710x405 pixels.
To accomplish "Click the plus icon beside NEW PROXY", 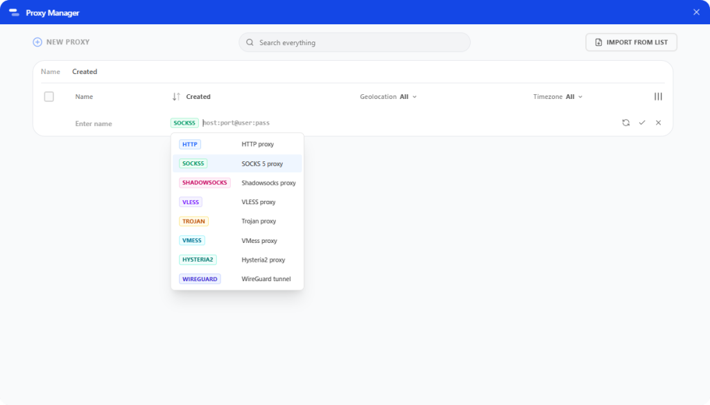I will (x=37, y=42).
